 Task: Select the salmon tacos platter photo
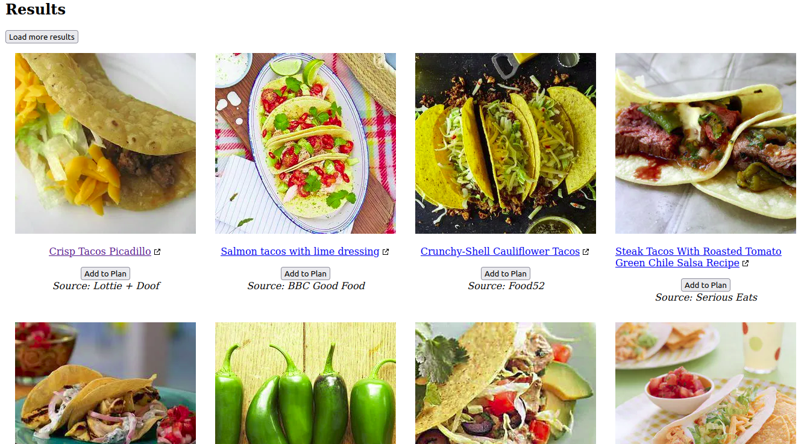(x=306, y=143)
